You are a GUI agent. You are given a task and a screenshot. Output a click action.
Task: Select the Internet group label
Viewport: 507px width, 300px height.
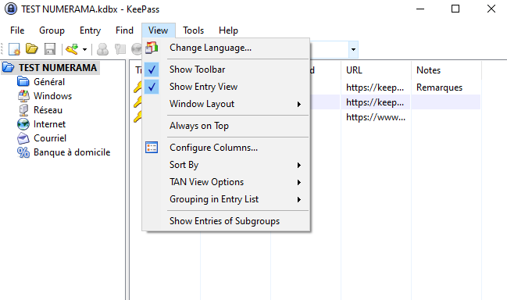(x=49, y=124)
